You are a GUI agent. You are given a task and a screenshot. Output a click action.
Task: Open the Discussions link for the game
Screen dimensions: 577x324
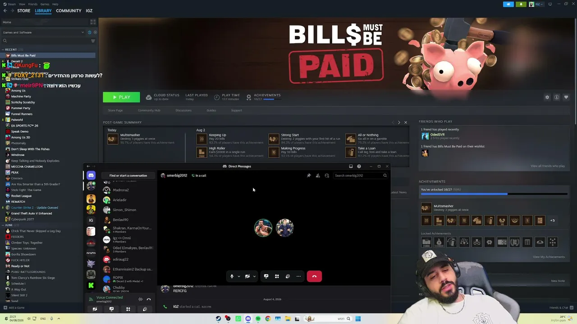coord(183,110)
